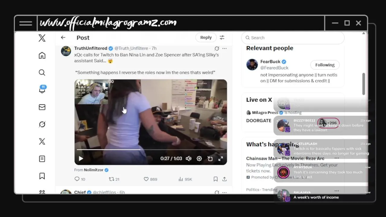Expand the video to fullscreen
The image size is (386, 217).
coord(220,159)
